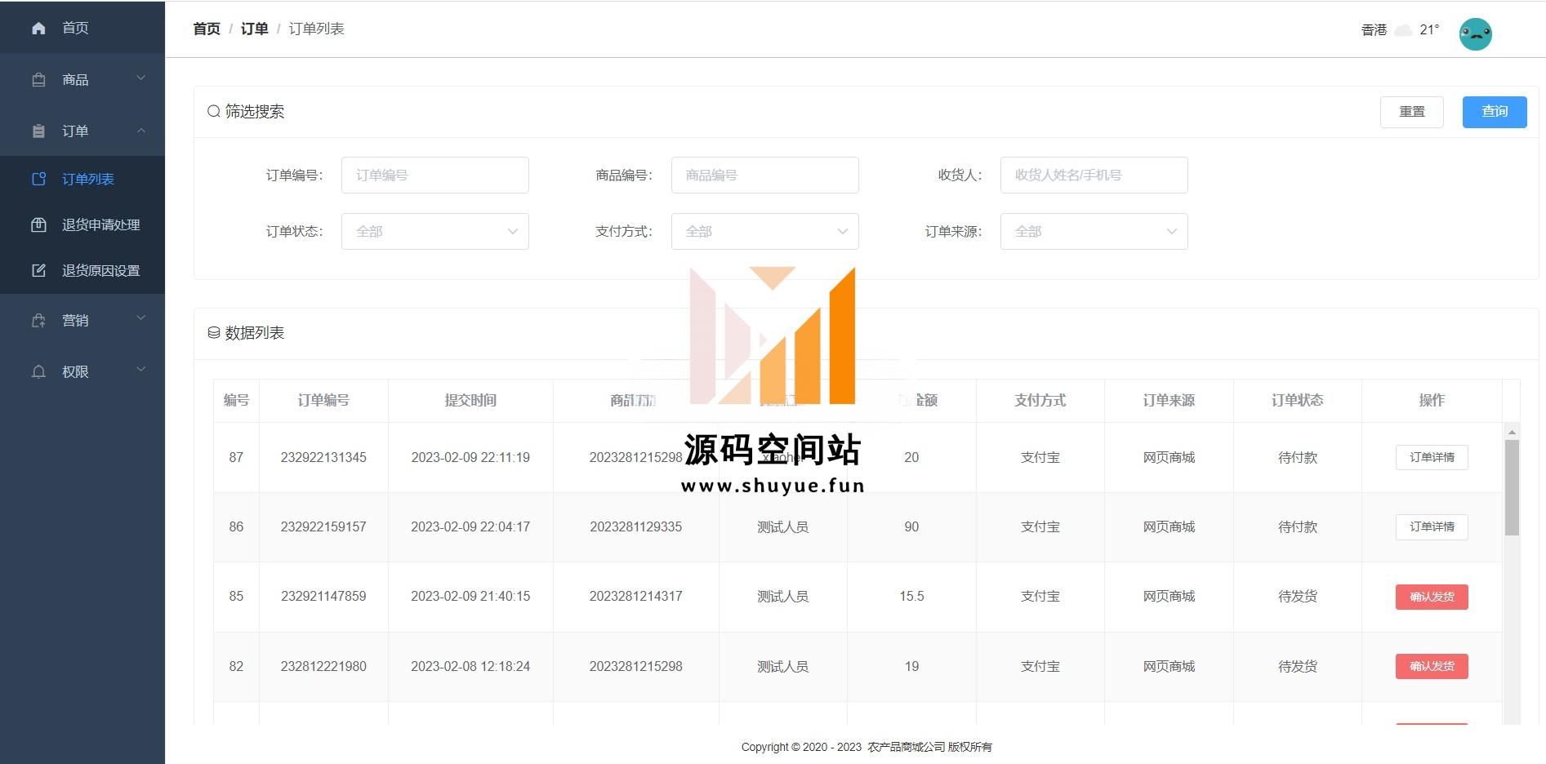Click the 权限 bell icon
1546x764 pixels.
(38, 371)
